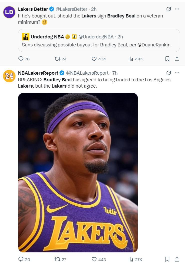Screen dimensions: 185x263
Task: Open the Grok icon on NBALakersReport tweet
Action: (x=169, y=73)
